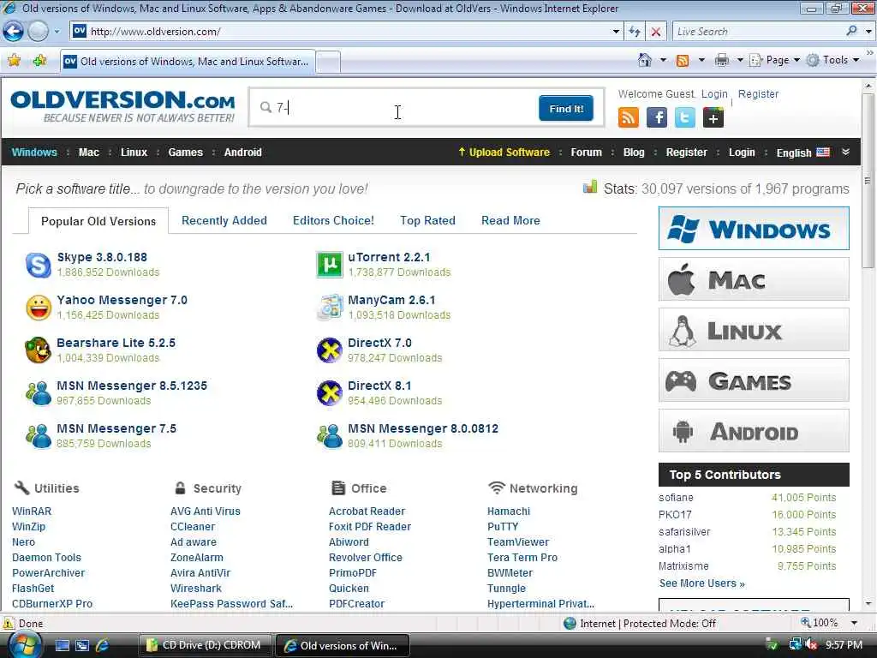Click the MSN Messenger 8.5.1235 icon

[x=38, y=392]
